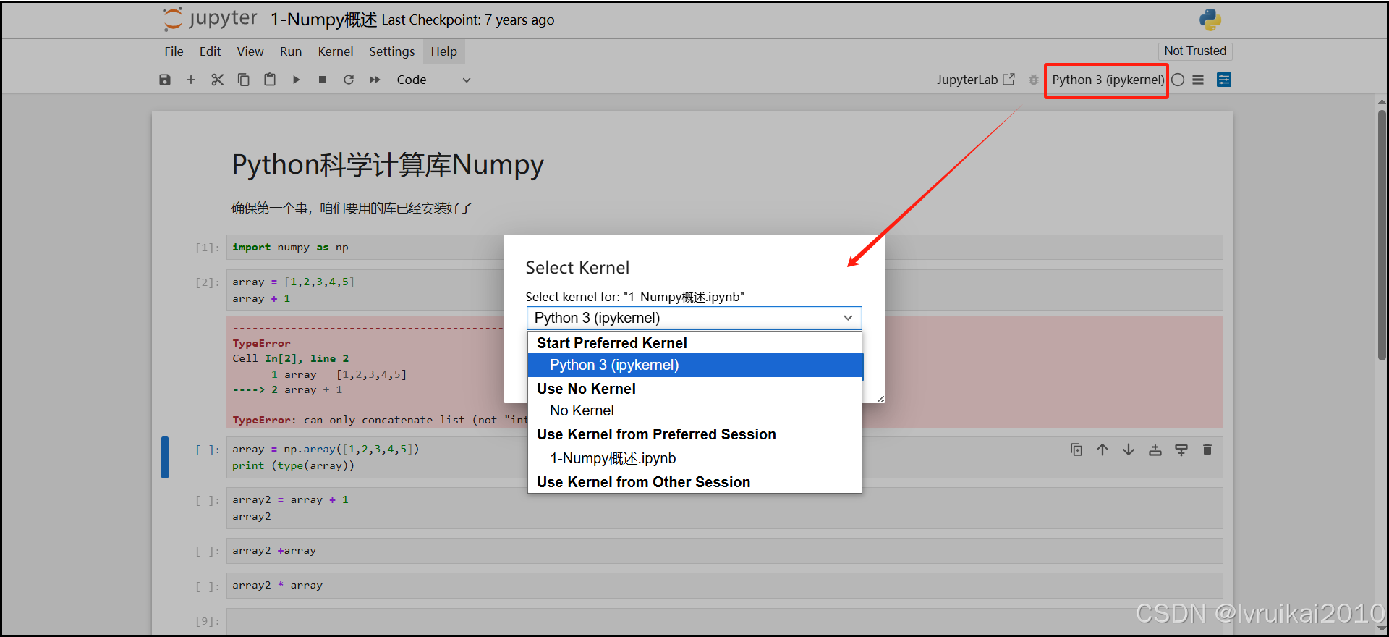Click the notebook title 1-Numpy概述
Image resolution: width=1389 pixels, height=637 pixels.
pyautogui.click(x=324, y=20)
